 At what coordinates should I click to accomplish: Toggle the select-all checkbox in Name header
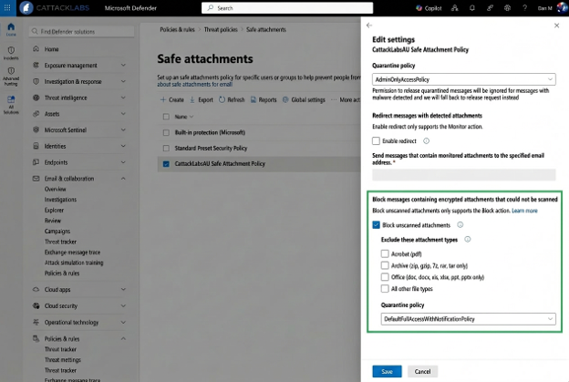click(166, 117)
